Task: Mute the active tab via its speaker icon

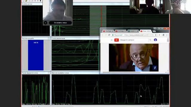Action: [148, 31]
